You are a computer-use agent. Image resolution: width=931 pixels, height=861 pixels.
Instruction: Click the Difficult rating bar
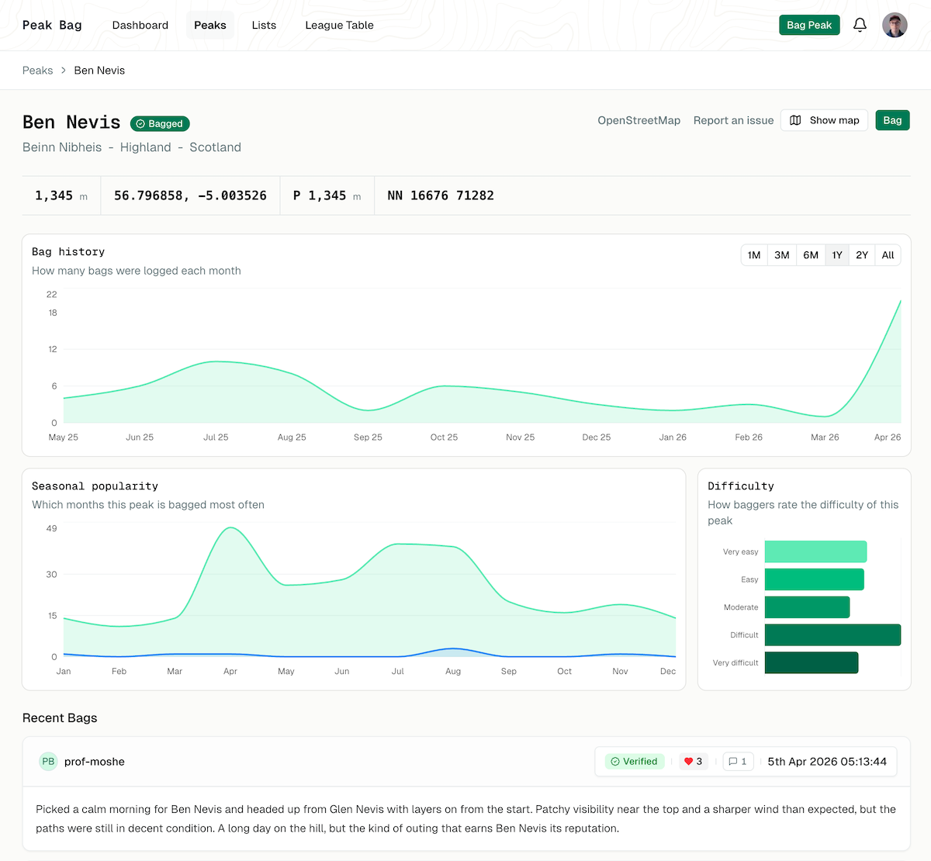(832, 635)
